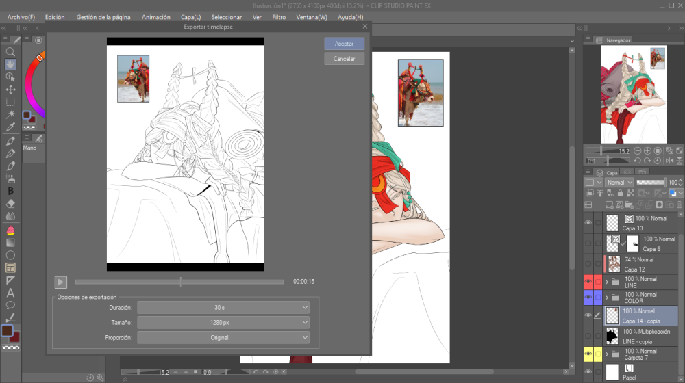Screen dimensions: 685x383
Task: Show the LINE - copia layer
Action: tap(588, 336)
